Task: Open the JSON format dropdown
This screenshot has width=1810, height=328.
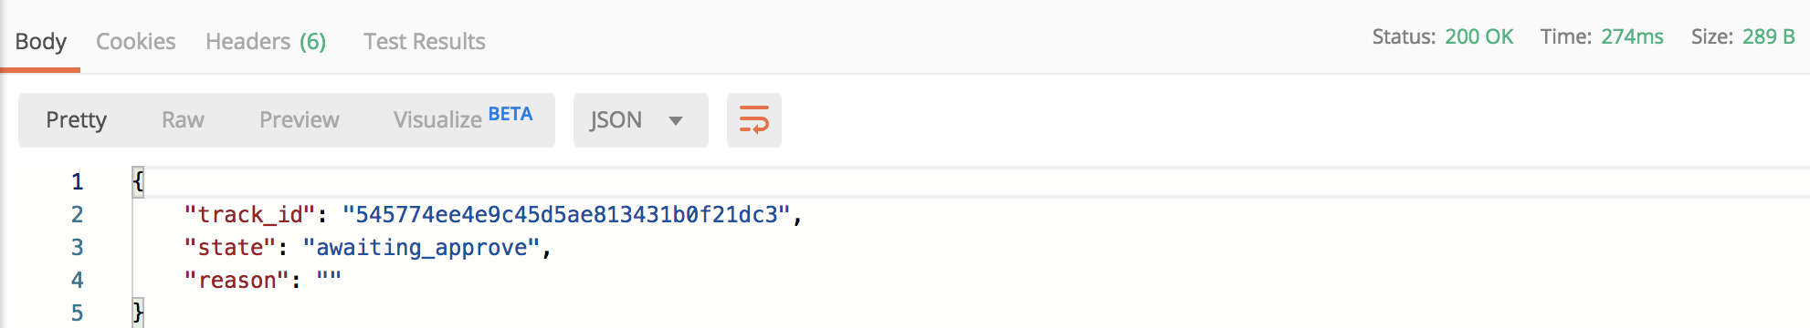Action: click(640, 119)
